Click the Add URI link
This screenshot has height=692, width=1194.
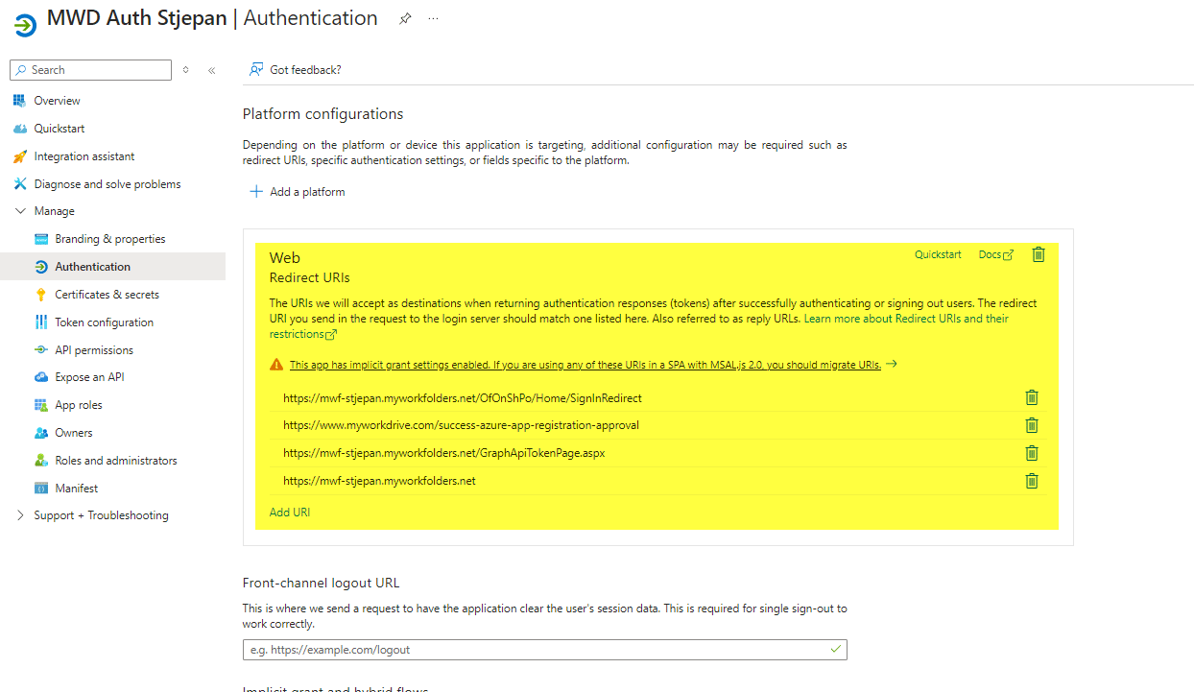click(x=289, y=513)
